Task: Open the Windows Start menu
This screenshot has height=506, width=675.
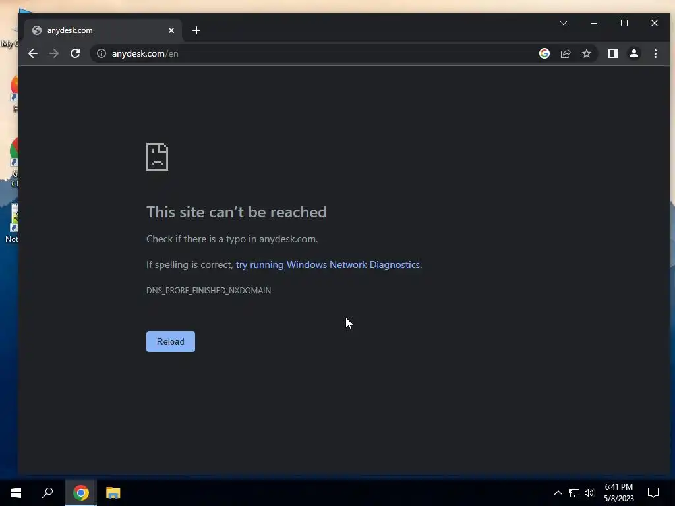Action: 16,493
